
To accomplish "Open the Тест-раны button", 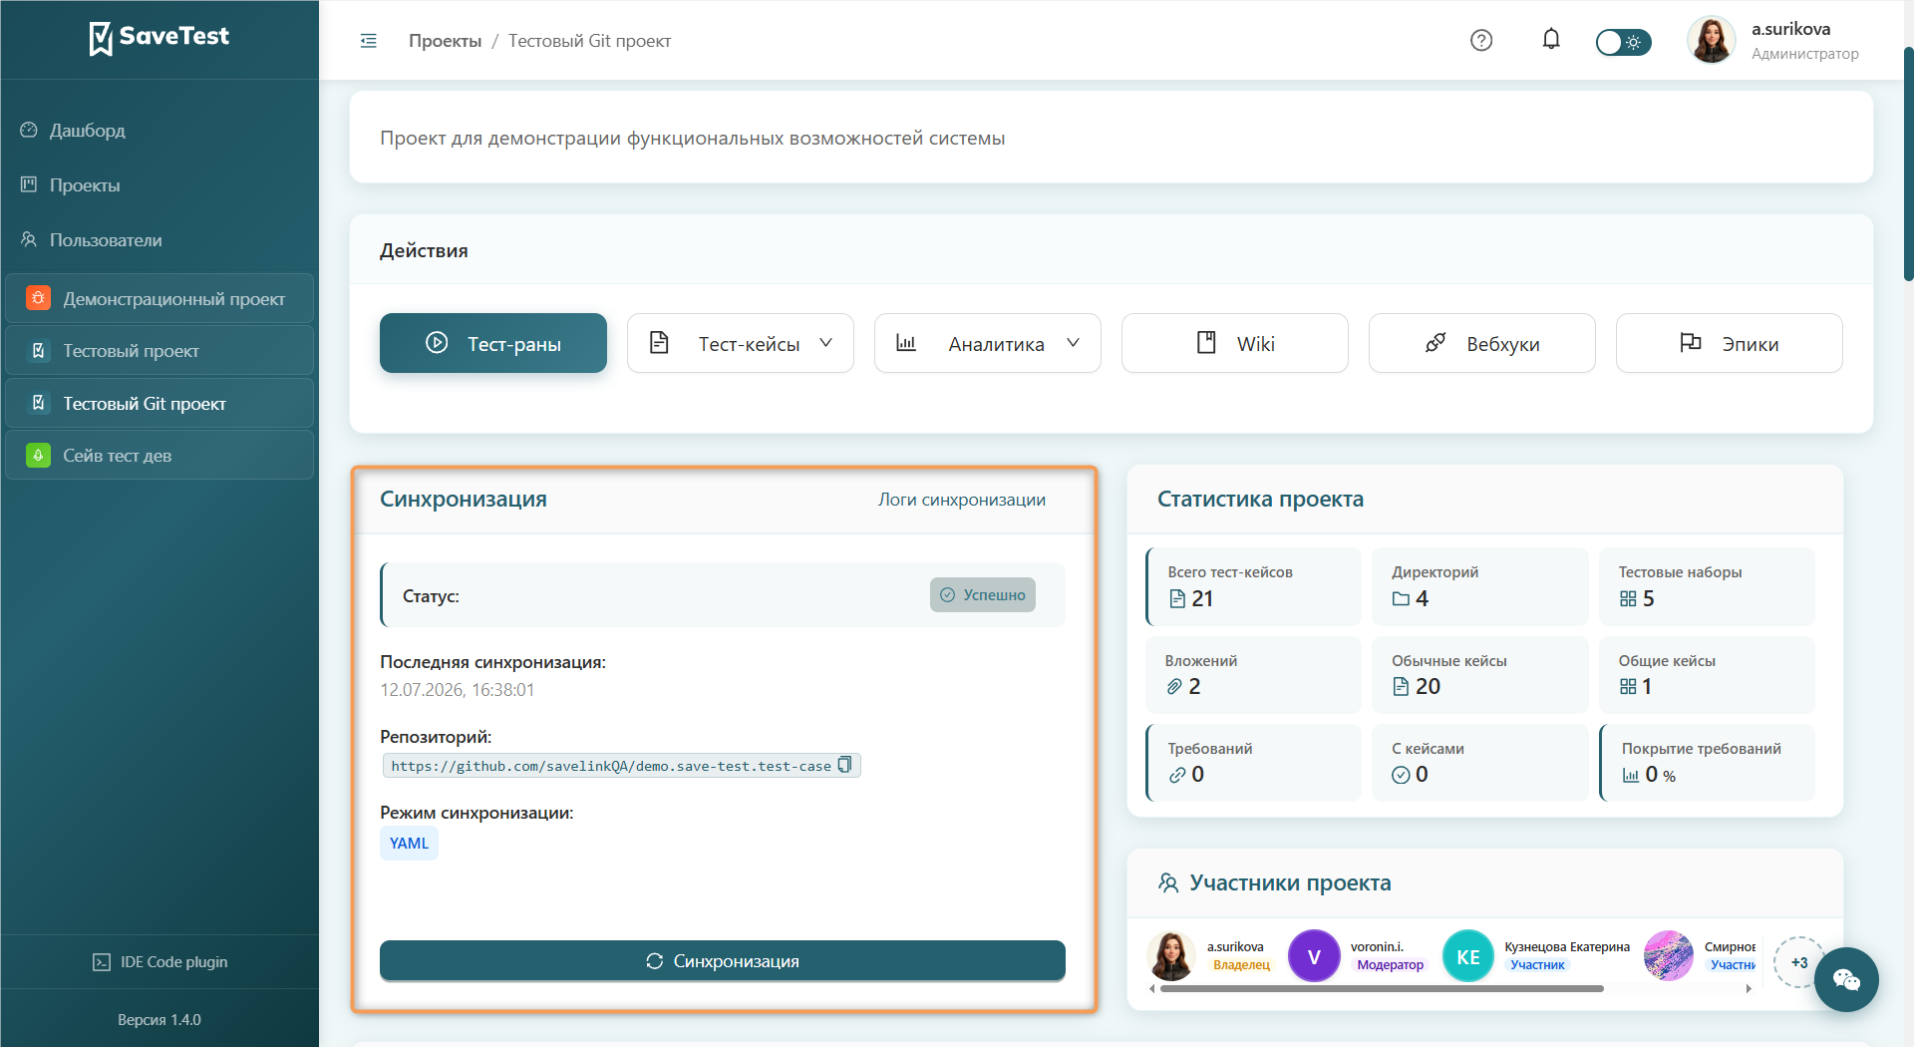I will (493, 343).
